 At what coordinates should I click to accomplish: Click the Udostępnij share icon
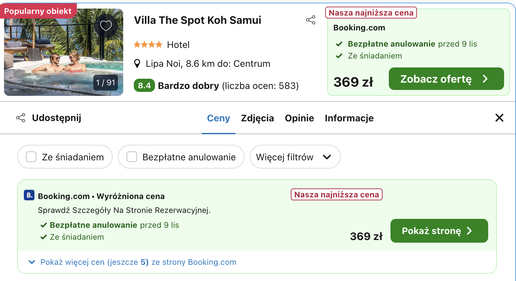[x=21, y=118]
